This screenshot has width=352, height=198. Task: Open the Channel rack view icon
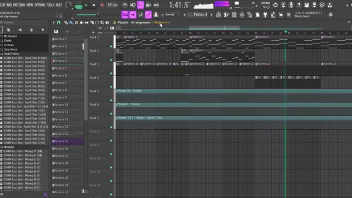[234, 15]
